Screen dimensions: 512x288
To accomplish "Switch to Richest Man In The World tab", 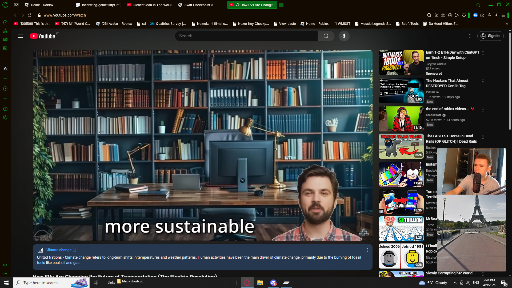I will [x=150, y=5].
